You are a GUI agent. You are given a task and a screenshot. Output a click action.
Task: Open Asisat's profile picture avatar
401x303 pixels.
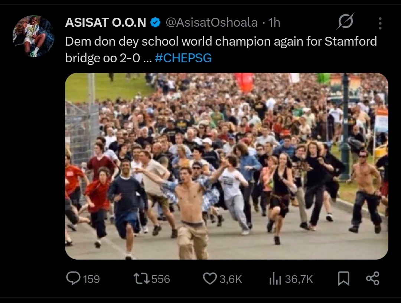tap(33, 36)
